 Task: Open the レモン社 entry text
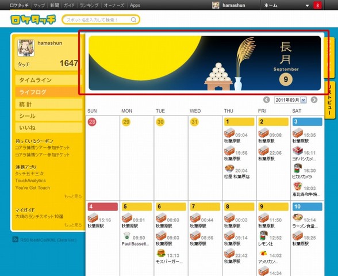pyautogui.click(x=266, y=244)
